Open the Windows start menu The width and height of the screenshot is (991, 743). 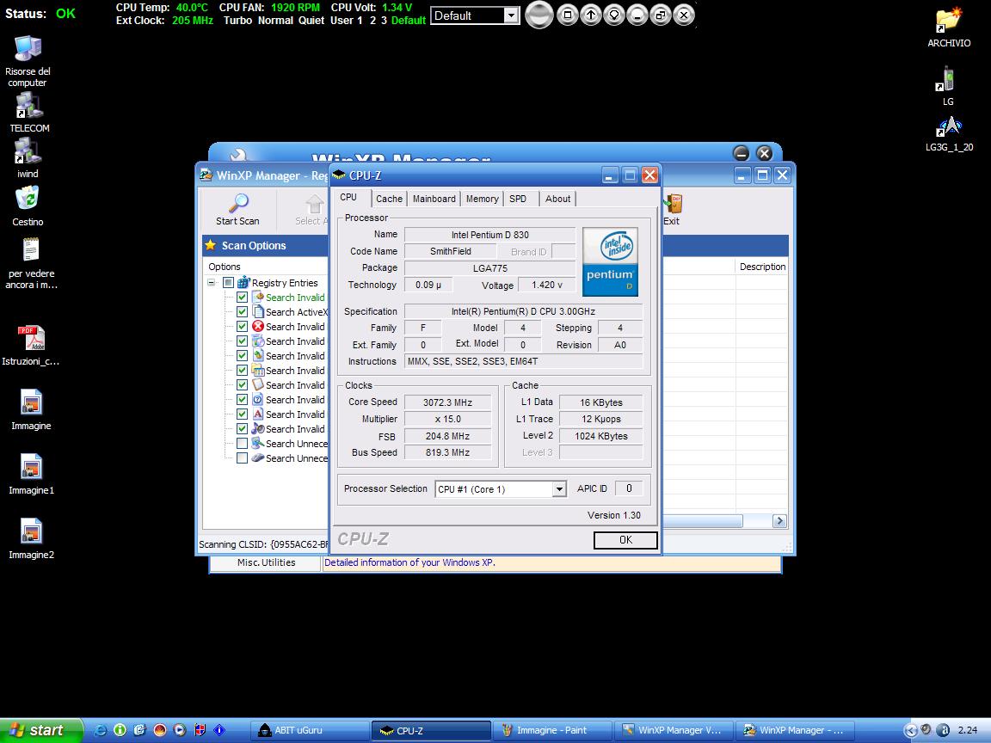click(40, 730)
